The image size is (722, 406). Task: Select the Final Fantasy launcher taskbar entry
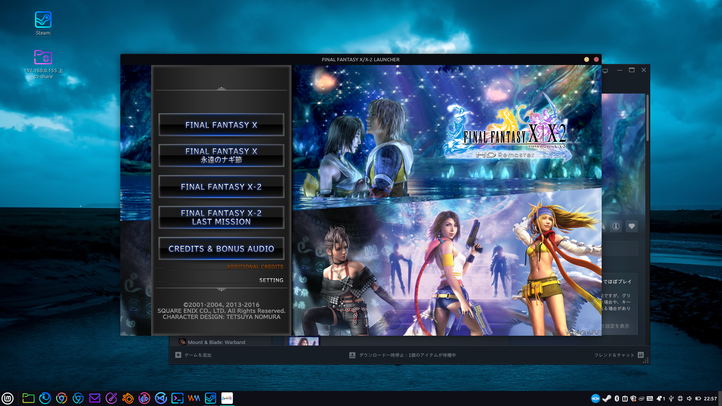(227, 398)
